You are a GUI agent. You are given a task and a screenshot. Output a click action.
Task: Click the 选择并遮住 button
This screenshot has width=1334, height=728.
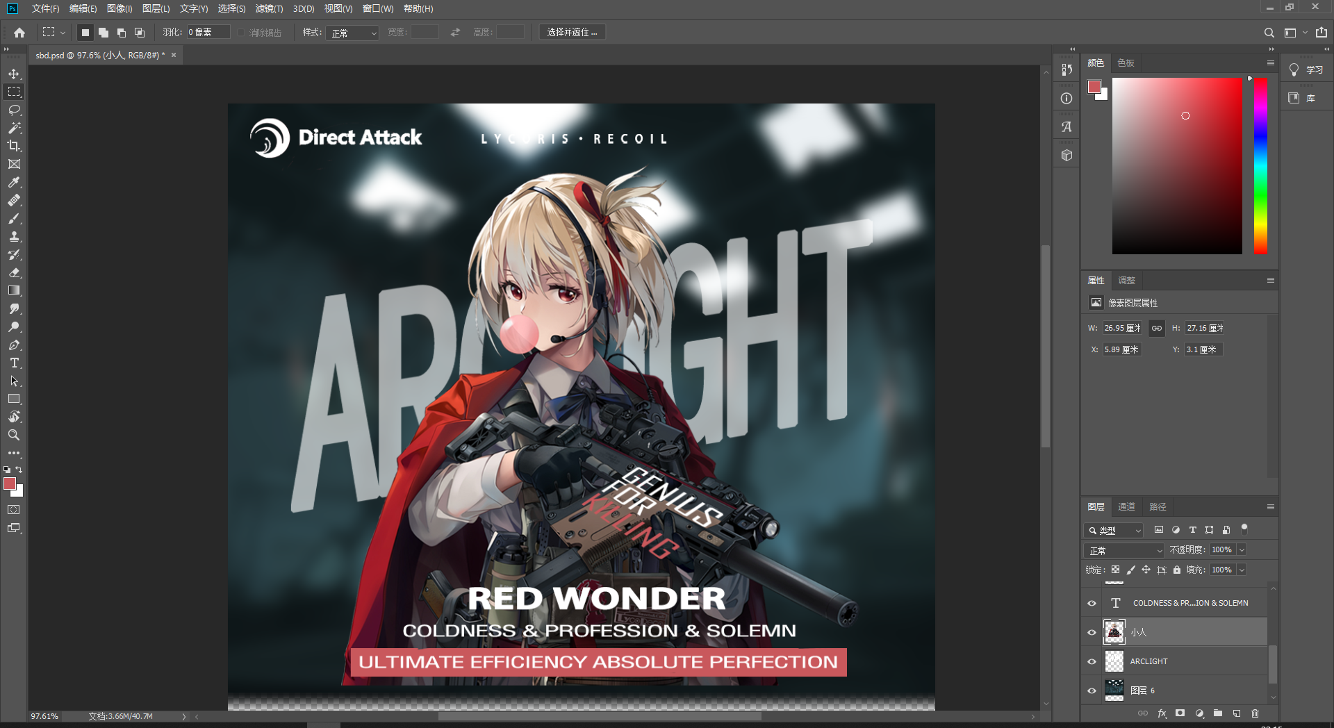coord(572,32)
